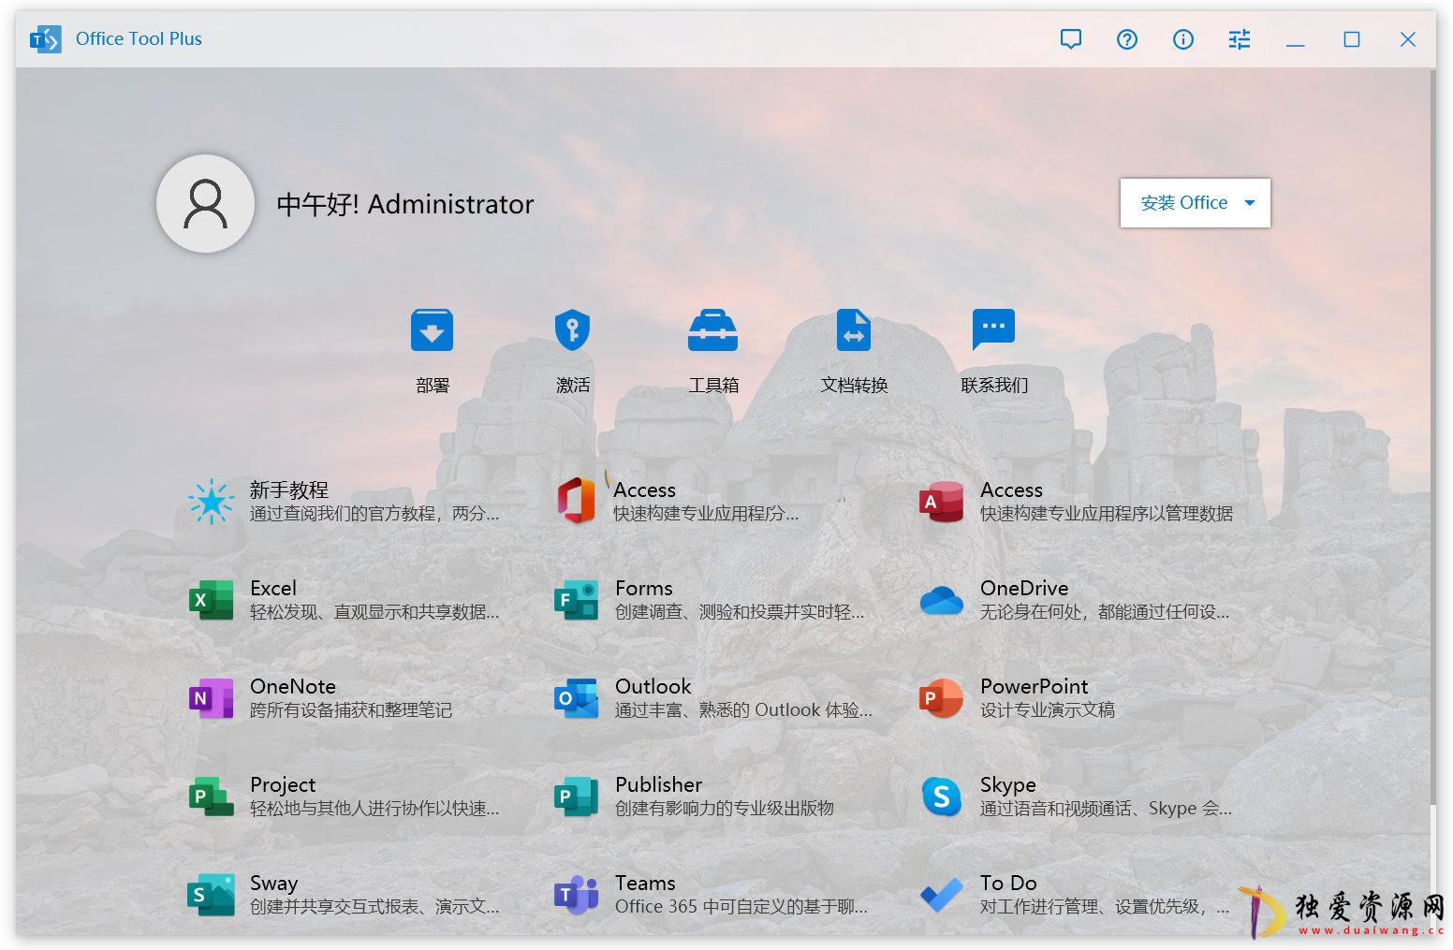The height and width of the screenshot is (950, 1453).
Task: Open the Activate (激活) shield icon
Action: (x=572, y=330)
